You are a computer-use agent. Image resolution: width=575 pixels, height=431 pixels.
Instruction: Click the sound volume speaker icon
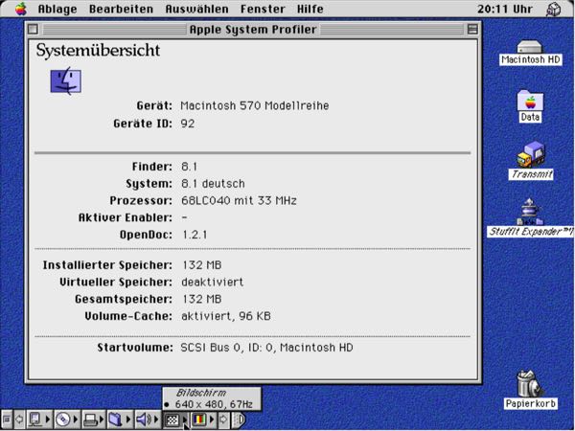144,420
